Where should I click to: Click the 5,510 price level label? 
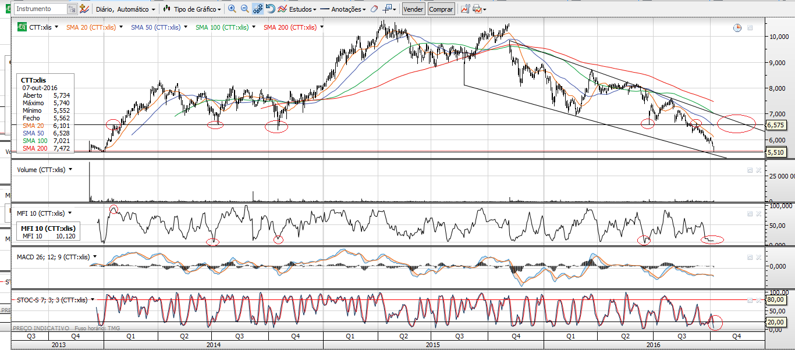pyautogui.click(x=775, y=152)
